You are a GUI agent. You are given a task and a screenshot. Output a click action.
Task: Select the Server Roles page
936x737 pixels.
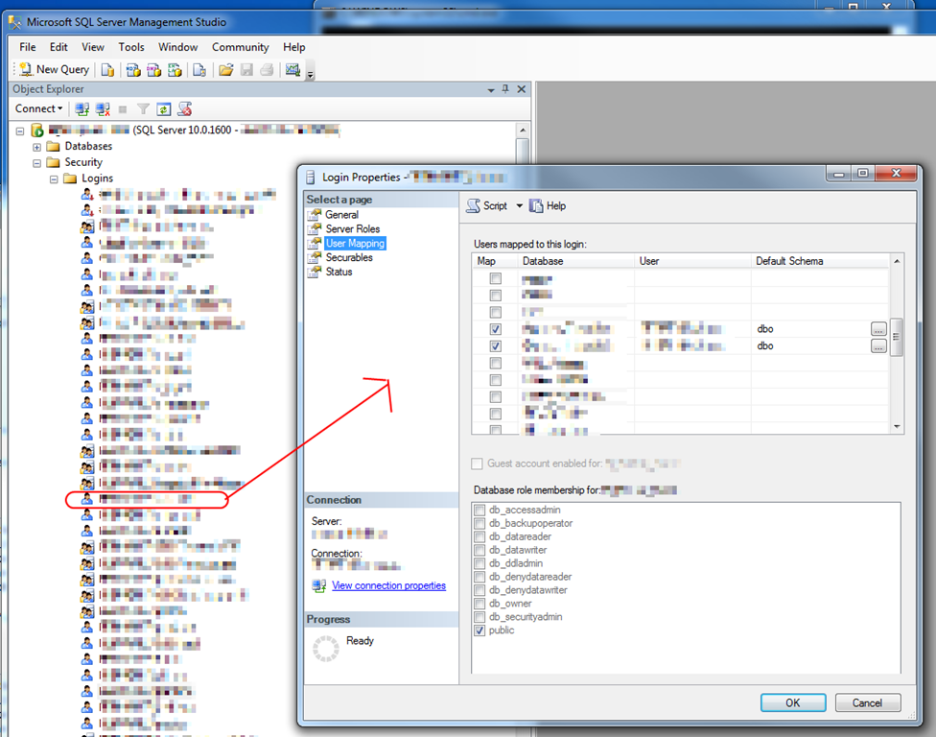pyautogui.click(x=352, y=229)
